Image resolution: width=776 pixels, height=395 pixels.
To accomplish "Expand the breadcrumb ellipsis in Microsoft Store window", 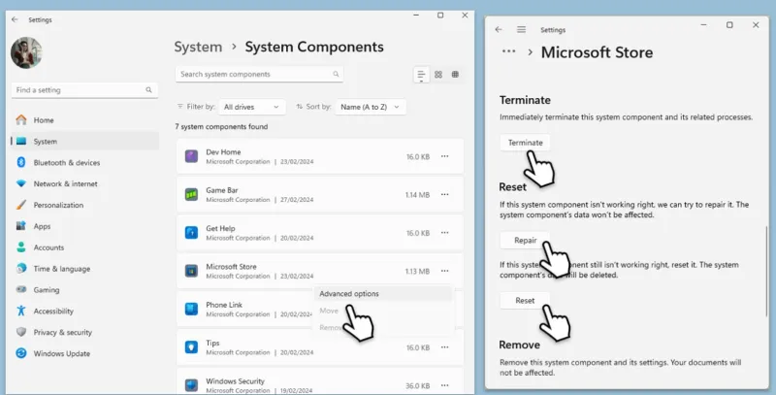I will [508, 51].
